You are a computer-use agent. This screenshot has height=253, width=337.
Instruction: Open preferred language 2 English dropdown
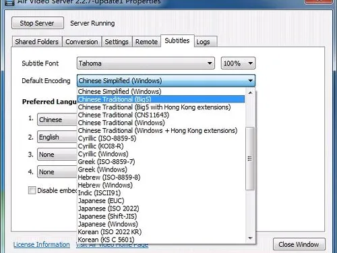pos(57,137)
